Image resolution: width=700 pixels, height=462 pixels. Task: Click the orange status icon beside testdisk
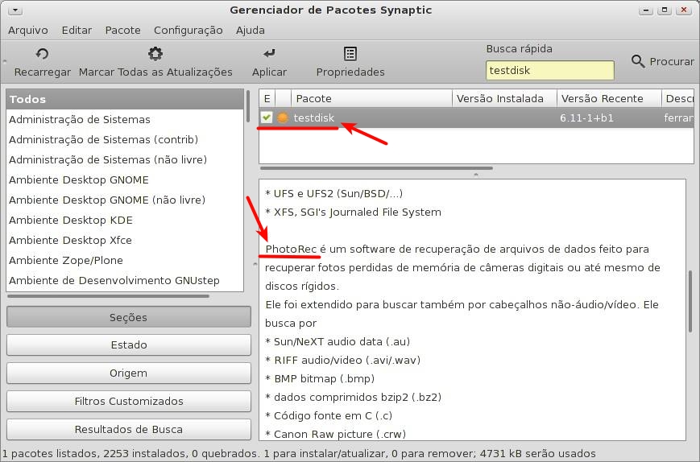pos(283,118)
